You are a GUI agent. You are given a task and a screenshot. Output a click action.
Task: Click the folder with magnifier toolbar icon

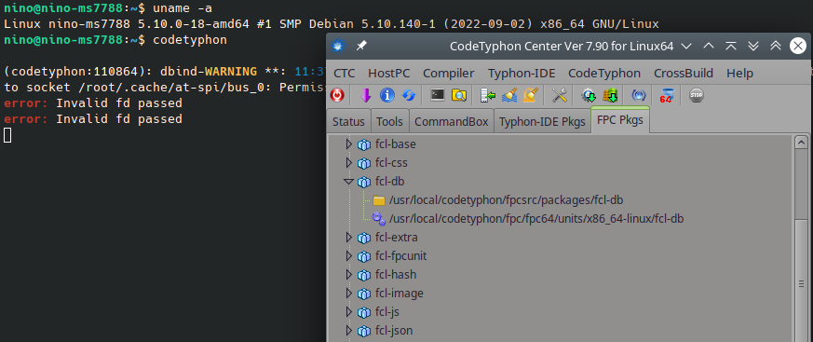(x=459, y=95)
